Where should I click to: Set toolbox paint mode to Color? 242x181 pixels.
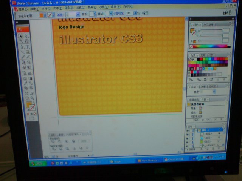click(x=28, y=114)
